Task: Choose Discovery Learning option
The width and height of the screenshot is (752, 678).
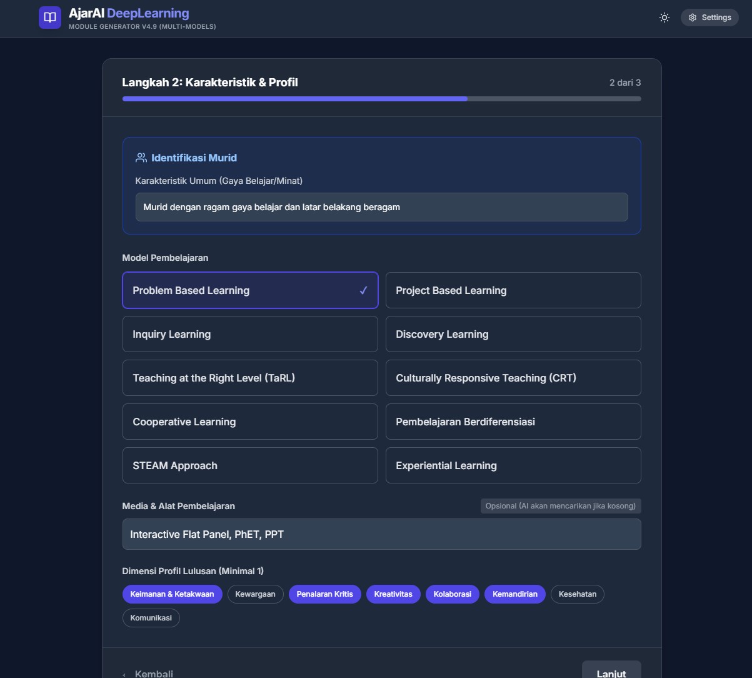Action: click(513, 334)
